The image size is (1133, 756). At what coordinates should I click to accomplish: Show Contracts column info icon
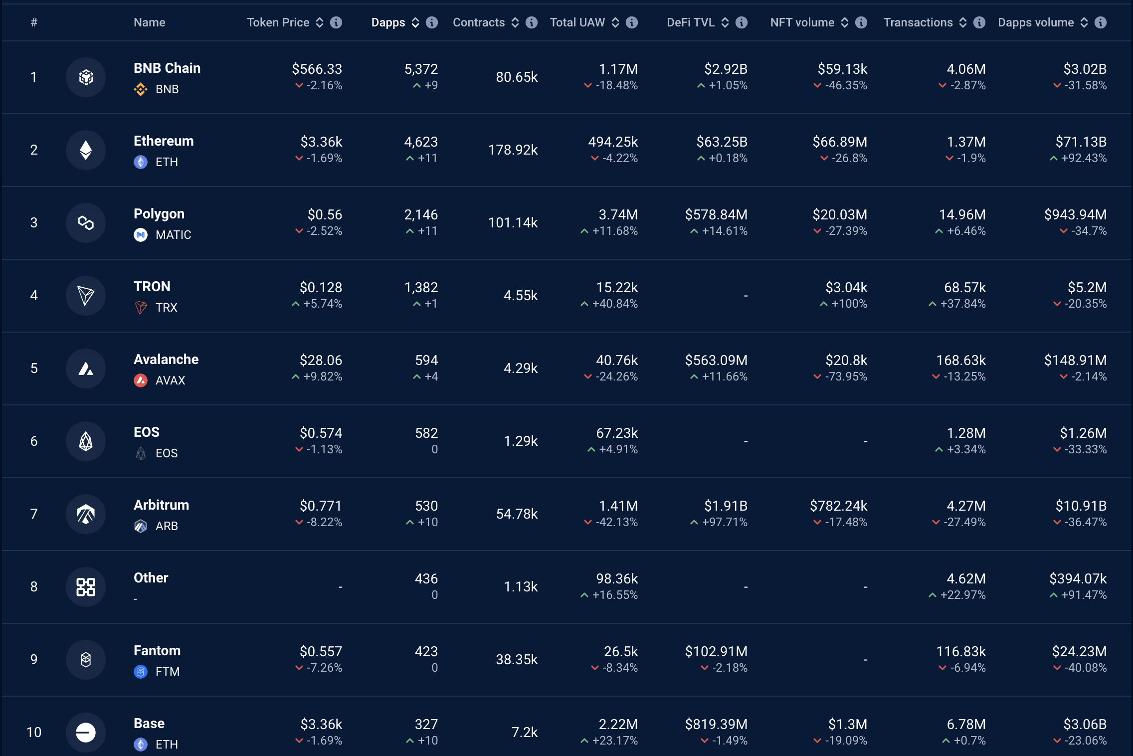(532, 22)
